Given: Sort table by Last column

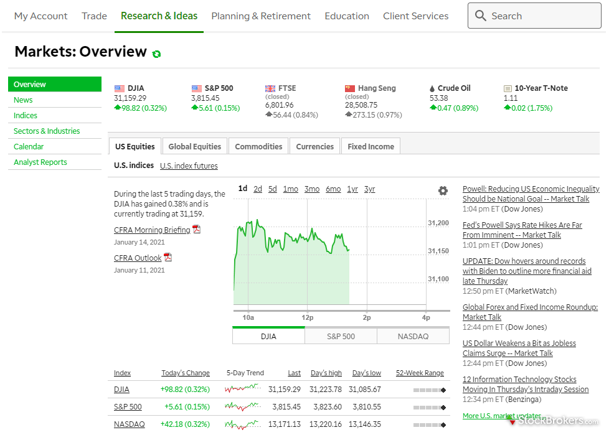Looking at the screenshot, I should coord(294,373).
